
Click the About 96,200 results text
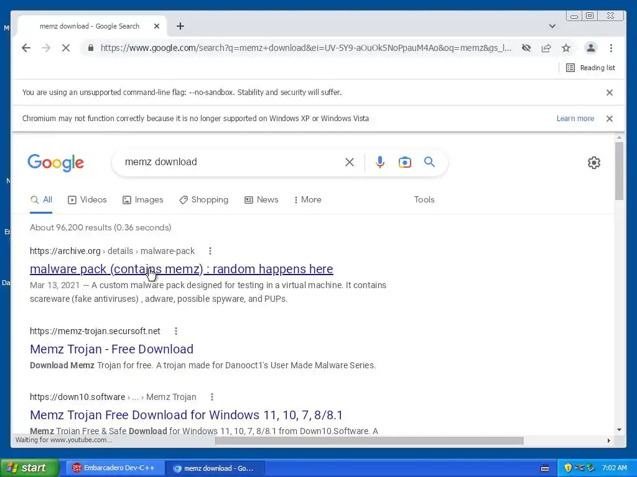pos(100,227)
